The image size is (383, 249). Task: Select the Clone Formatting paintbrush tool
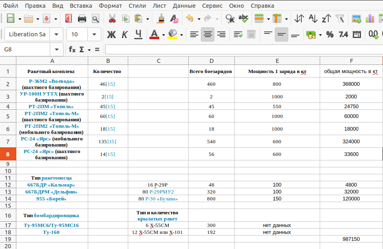click(x=161, y=19)
